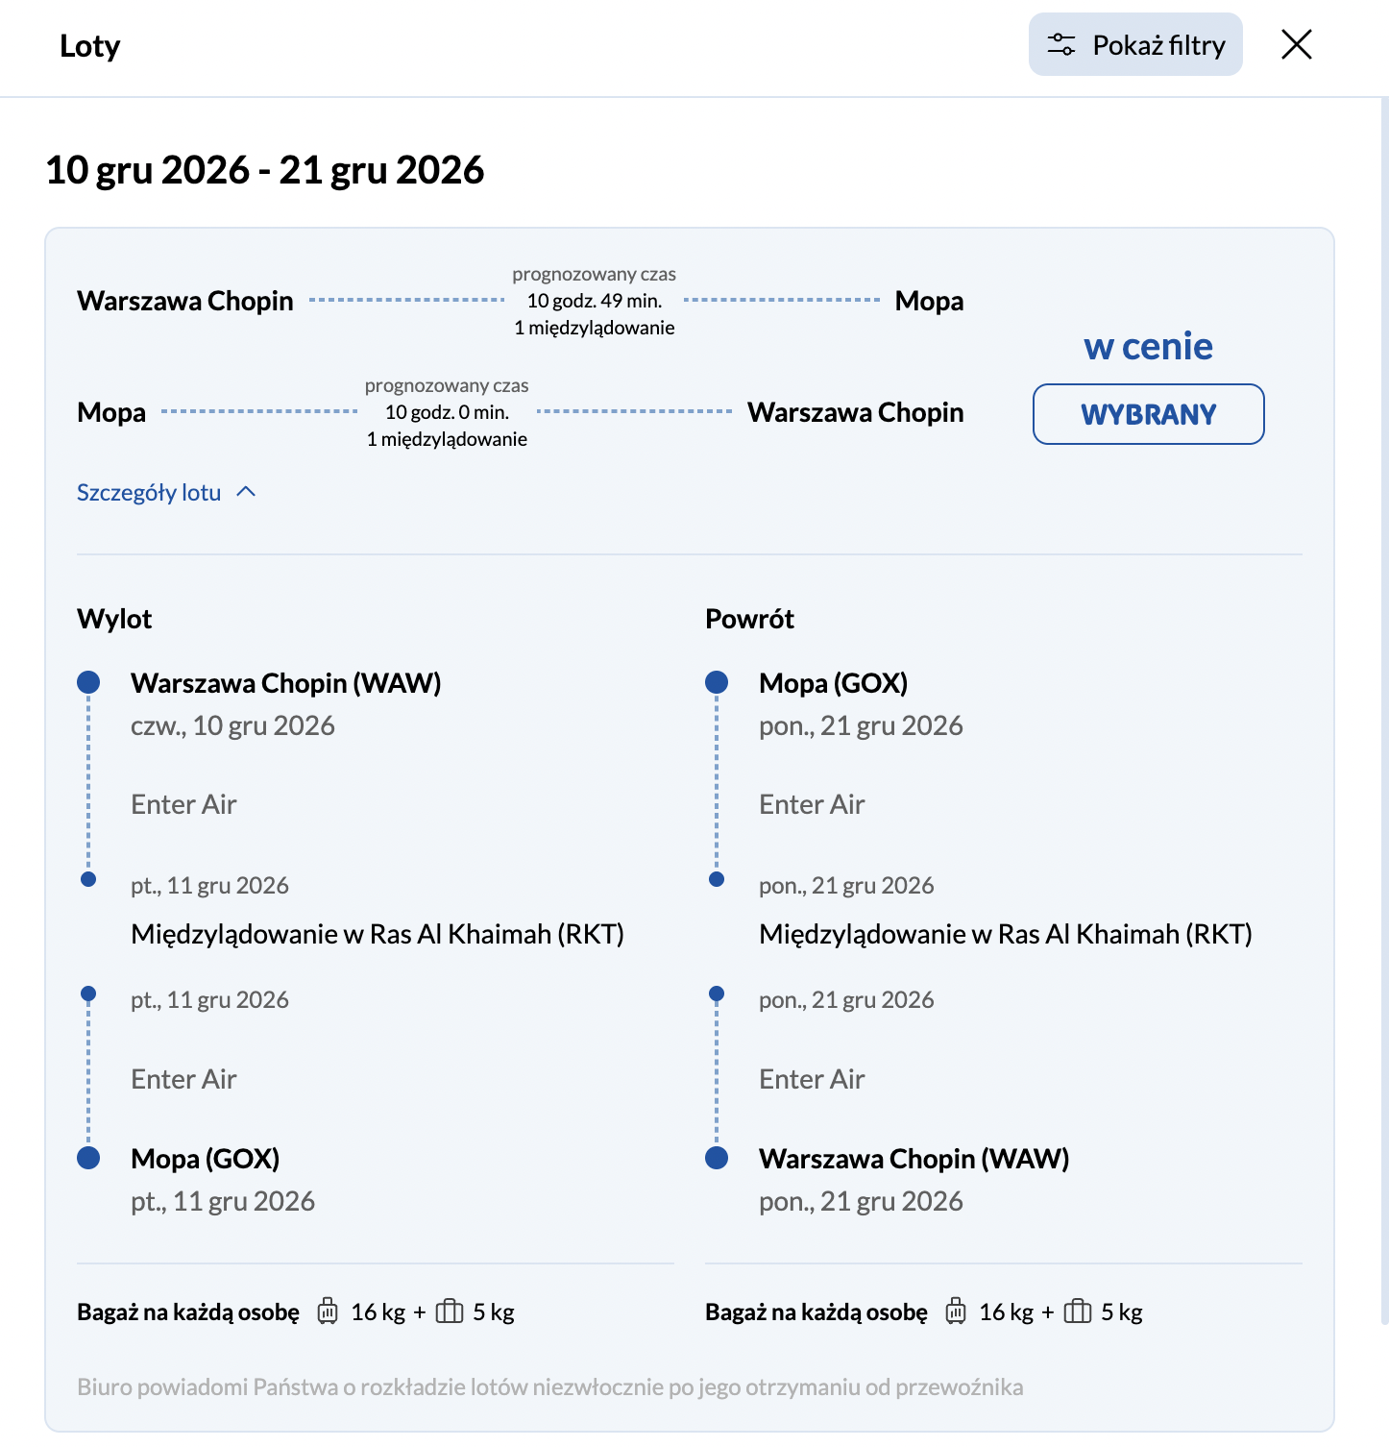Click the 'w cenie' label
Screen dimensions: 1389x1447
click(1149, 346)
